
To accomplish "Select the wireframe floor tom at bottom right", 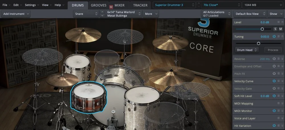I will point(164,116).
